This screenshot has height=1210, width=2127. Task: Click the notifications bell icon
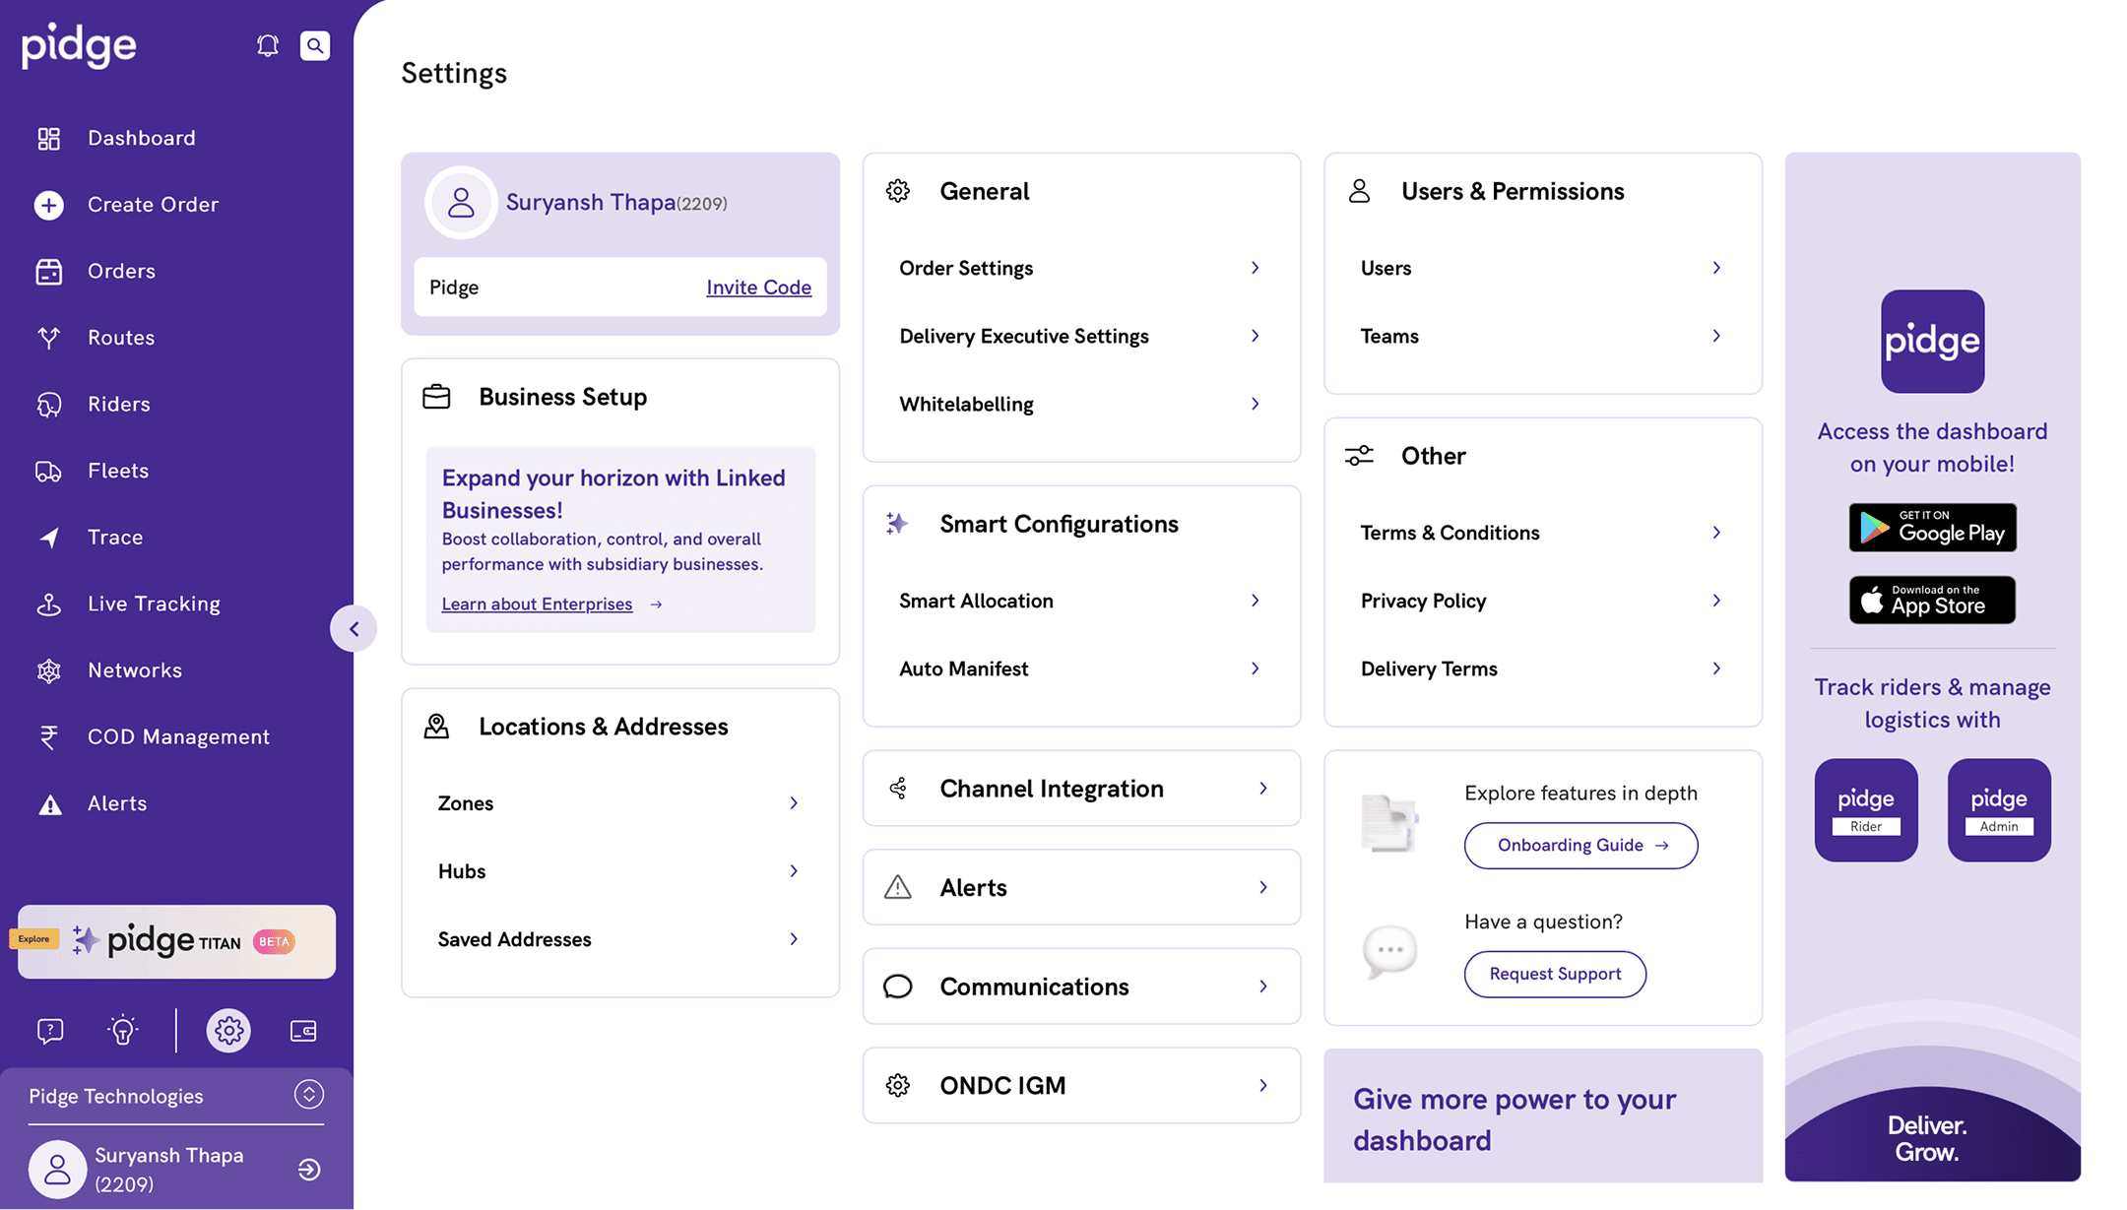(x=267, y=45)
